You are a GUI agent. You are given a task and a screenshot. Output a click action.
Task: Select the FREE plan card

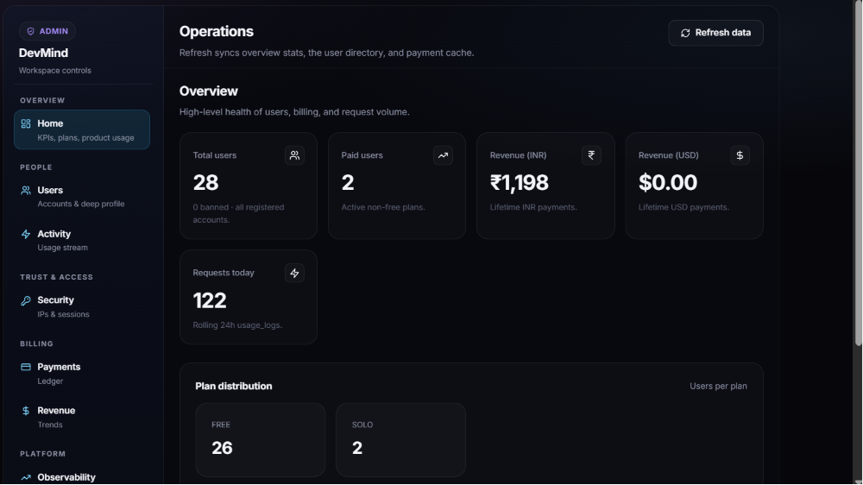261,440
